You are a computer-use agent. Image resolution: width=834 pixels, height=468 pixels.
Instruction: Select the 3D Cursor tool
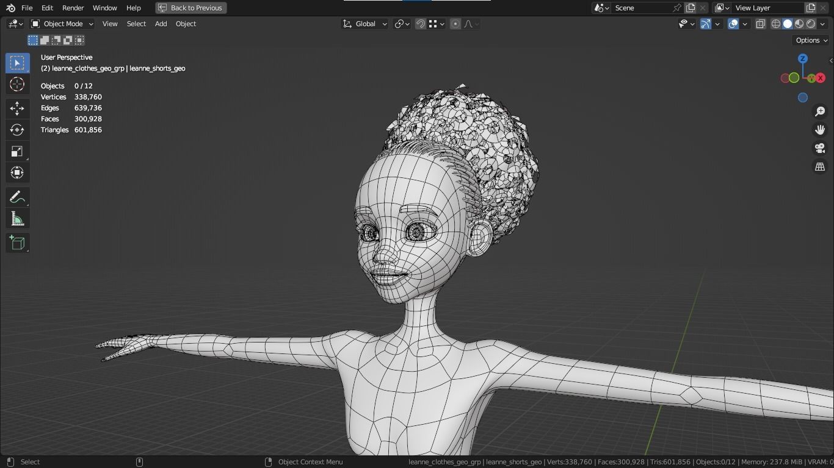pyautogui.click(x=17, y=84)
